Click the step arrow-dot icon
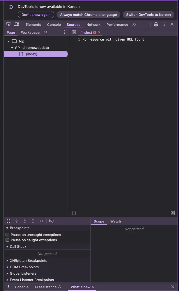The height and width of the screenshot is (291, 179). click(x=41, y=221)
